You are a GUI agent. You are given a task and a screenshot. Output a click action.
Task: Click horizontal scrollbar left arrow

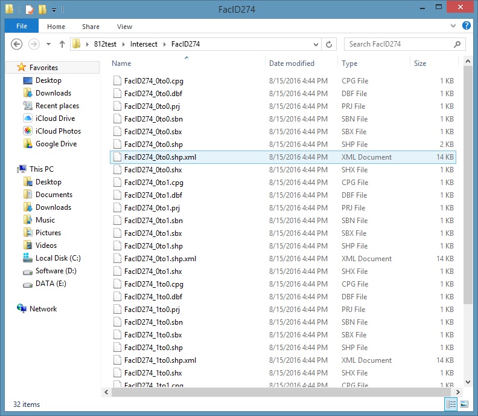(x=106, y=392)
